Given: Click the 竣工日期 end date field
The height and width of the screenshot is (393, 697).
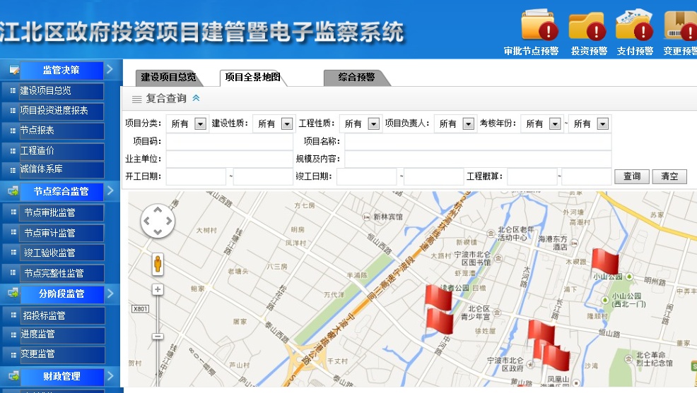Looking at the screenshot, I should click(x=434, y=176).
